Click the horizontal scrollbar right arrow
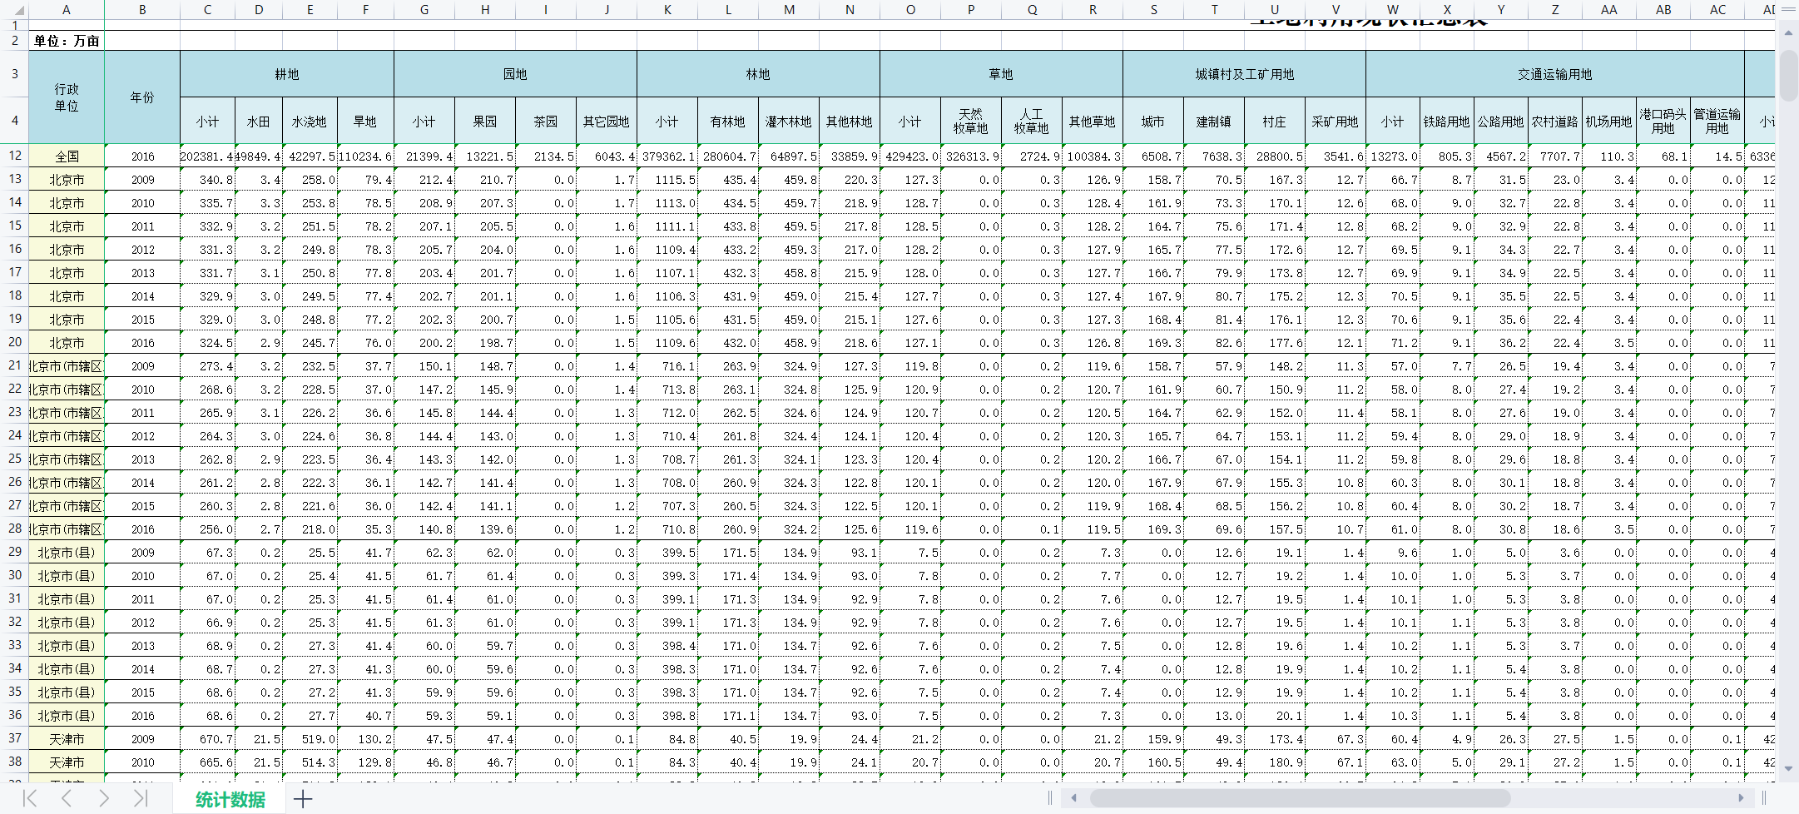This screenshot has width=1799, height=814. pyautogui.click(x=1741, y=798)
